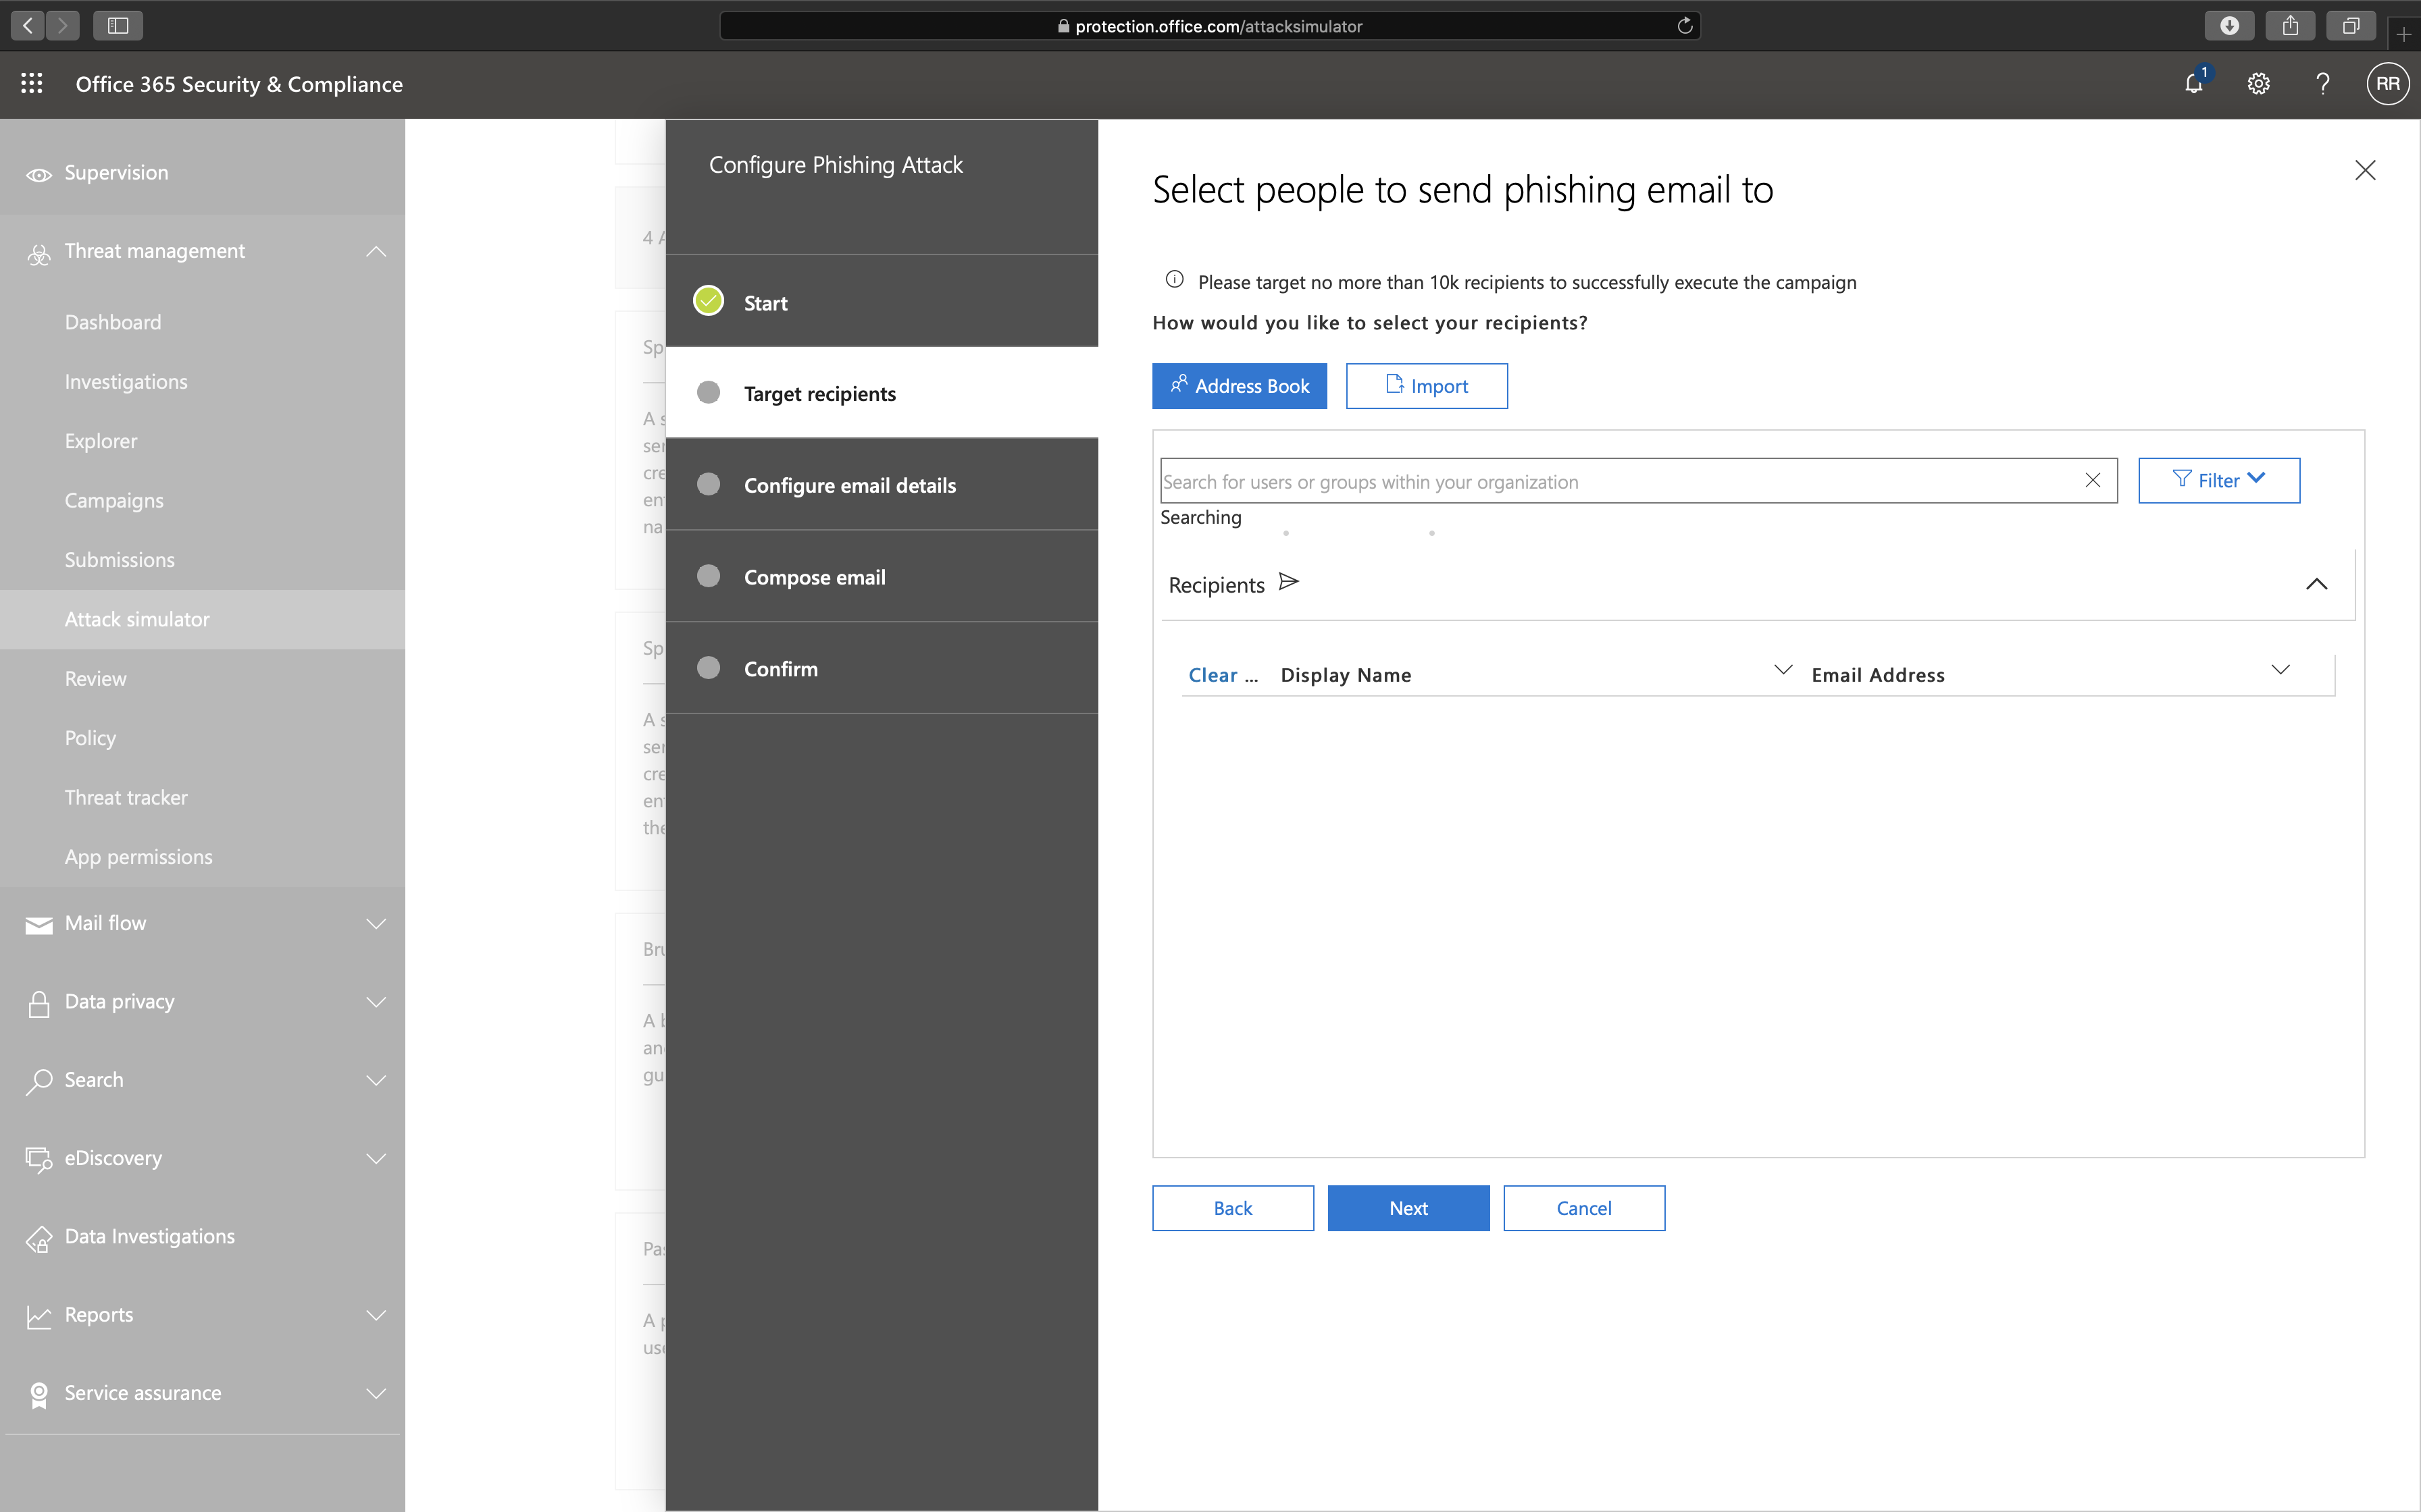Clear the search box with X icon
This screenshot has height=1512, width=2421.
click(2092, 481)
